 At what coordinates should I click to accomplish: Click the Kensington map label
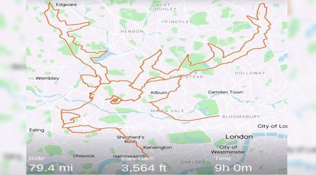(x=158, y=148)
